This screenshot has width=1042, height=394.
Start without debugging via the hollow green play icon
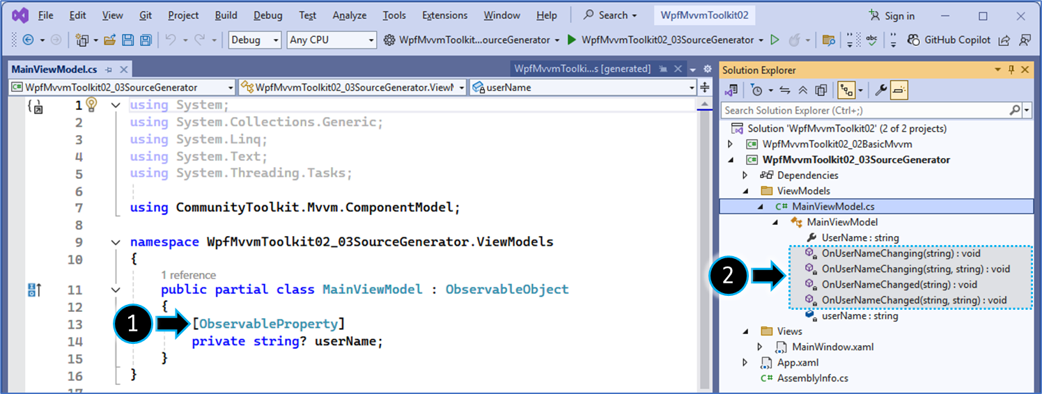tap(775, 40)
